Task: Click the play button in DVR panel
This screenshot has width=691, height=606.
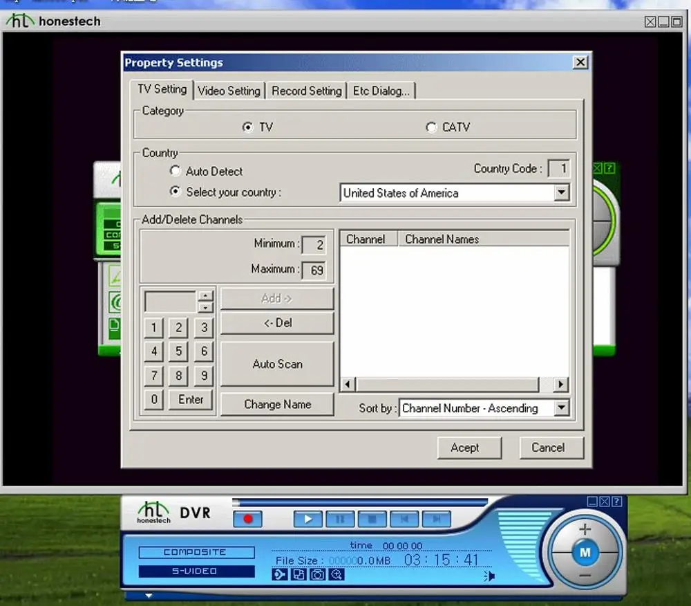Action: click(308, 519)
